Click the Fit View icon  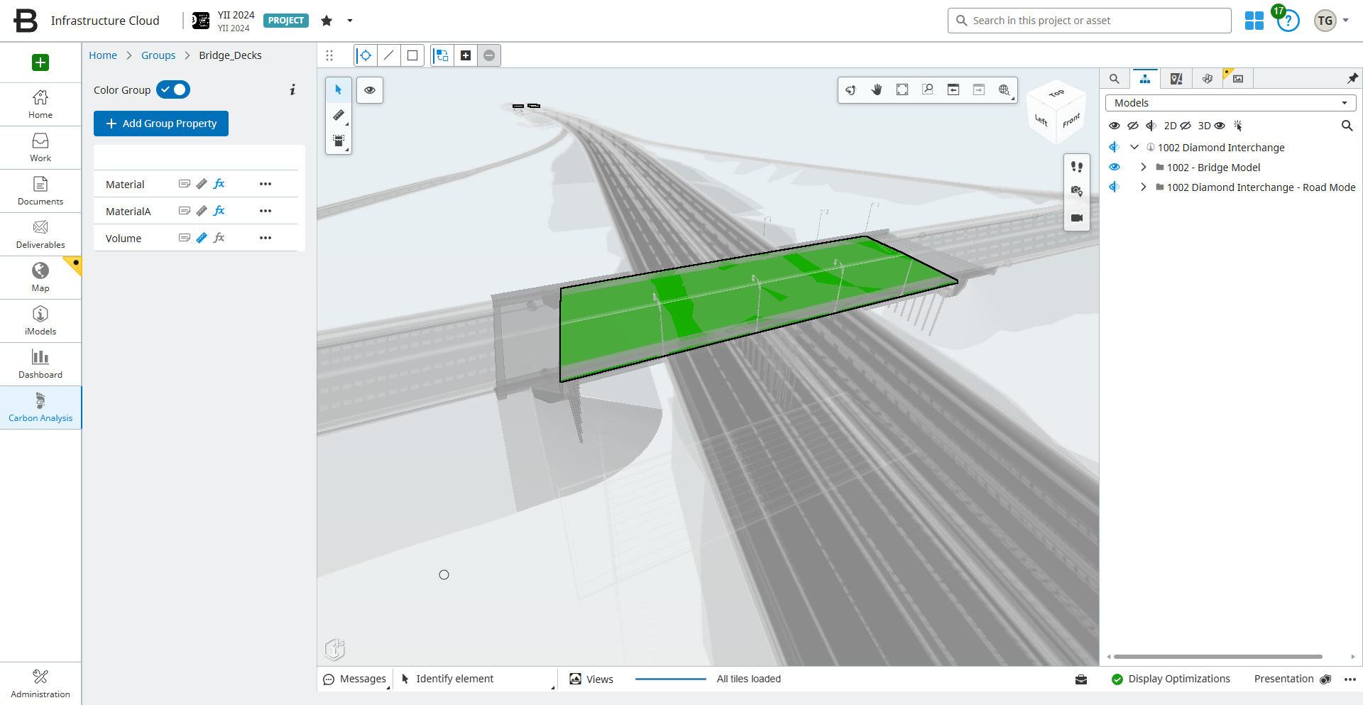902,89
